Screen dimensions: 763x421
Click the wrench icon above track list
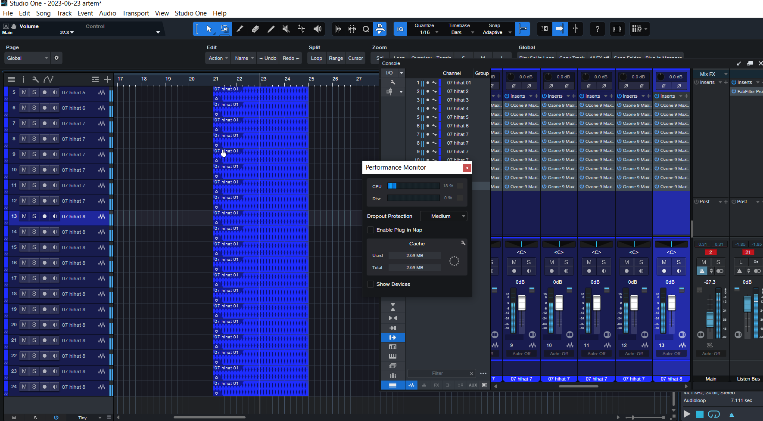35,79
